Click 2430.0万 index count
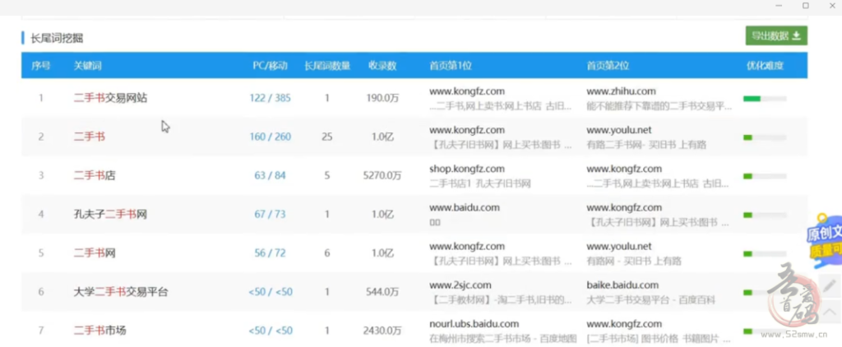The height and width of the screenshot is (347, 842). pos(382,331)
